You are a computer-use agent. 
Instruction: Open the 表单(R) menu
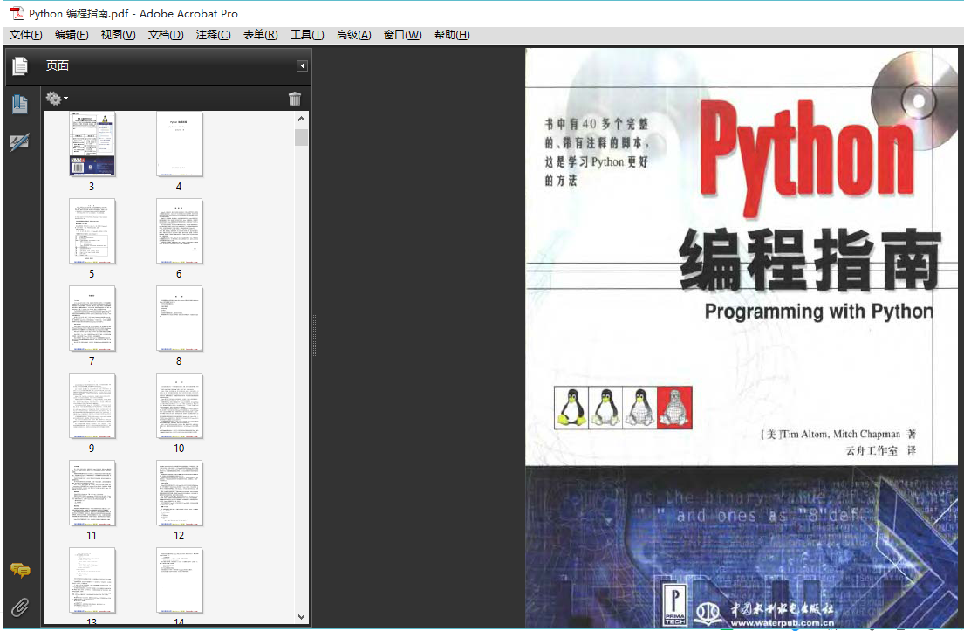point(260,35)
